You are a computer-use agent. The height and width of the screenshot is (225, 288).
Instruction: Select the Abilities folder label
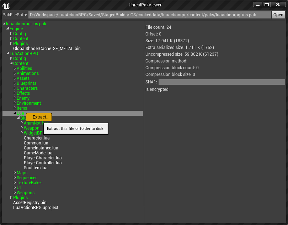pos(24,68)
